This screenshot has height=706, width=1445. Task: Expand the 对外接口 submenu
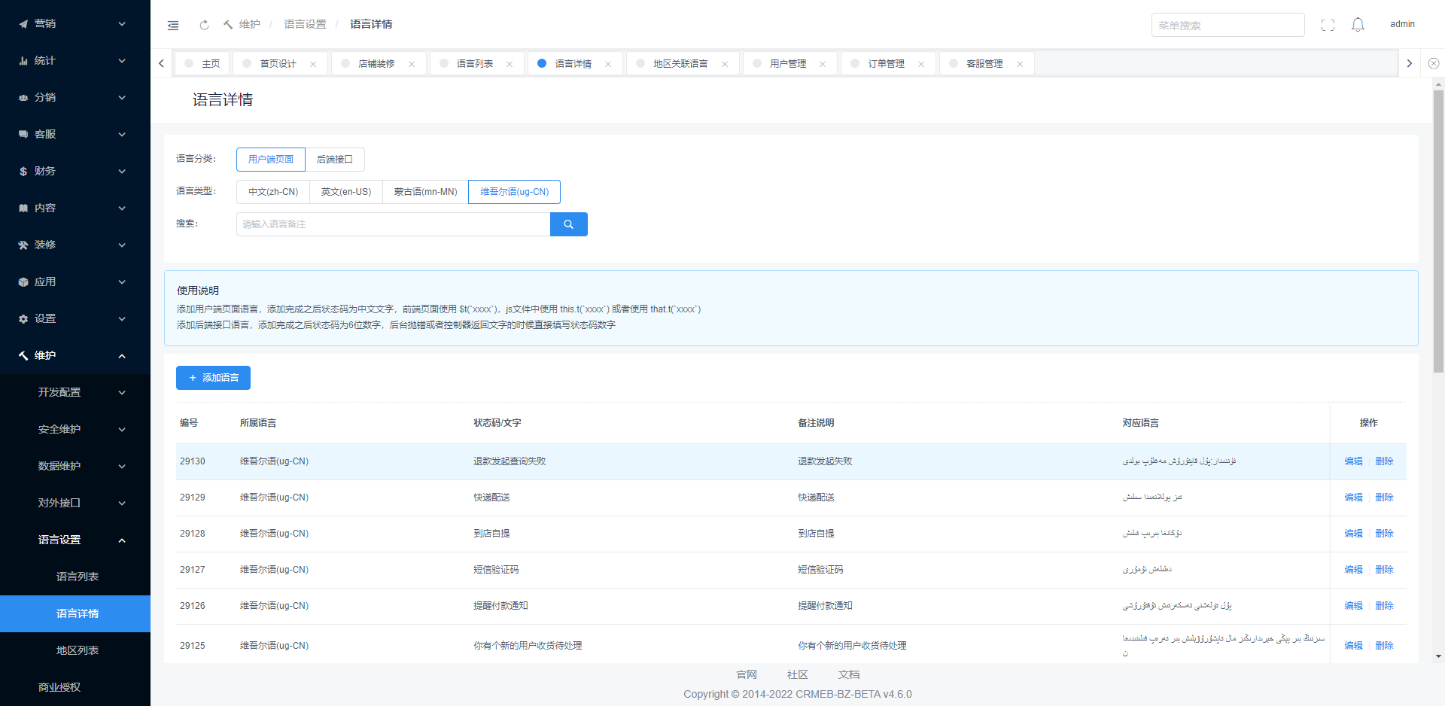coord(75,504)
